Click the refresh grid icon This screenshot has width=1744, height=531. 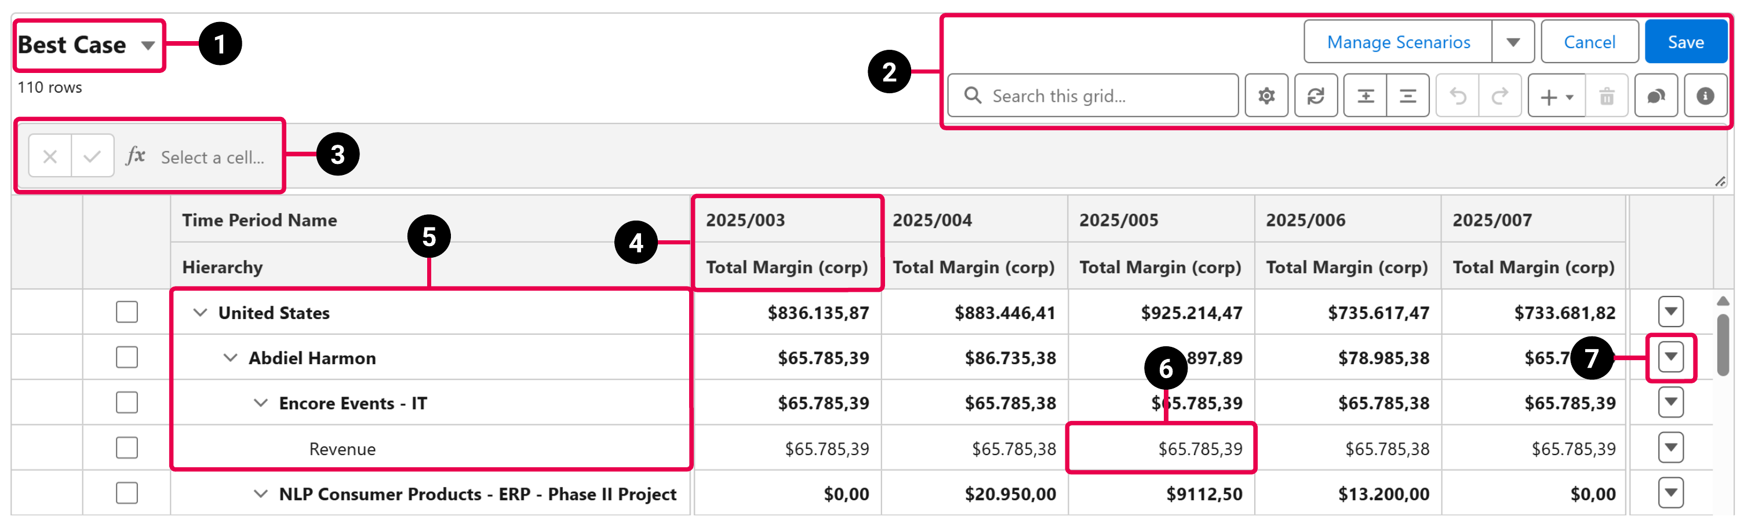click(x=1315, y=96)
